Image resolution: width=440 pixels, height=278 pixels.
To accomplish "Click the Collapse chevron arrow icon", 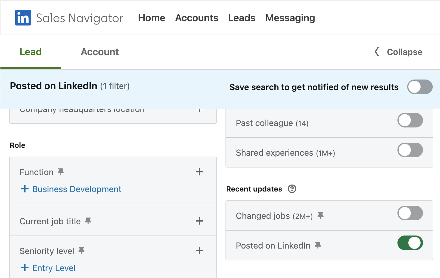I will [377, 52].
